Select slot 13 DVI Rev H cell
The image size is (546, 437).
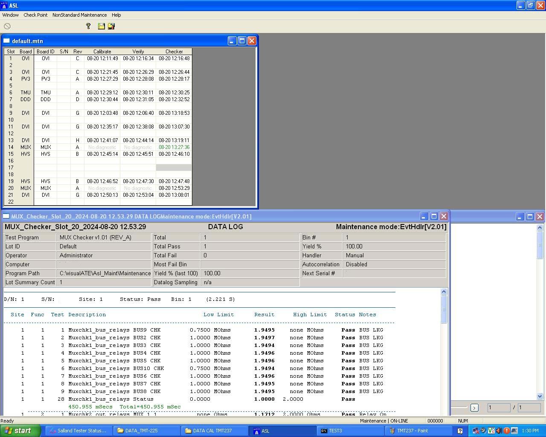pyautogui.click(x=78, y=140)
